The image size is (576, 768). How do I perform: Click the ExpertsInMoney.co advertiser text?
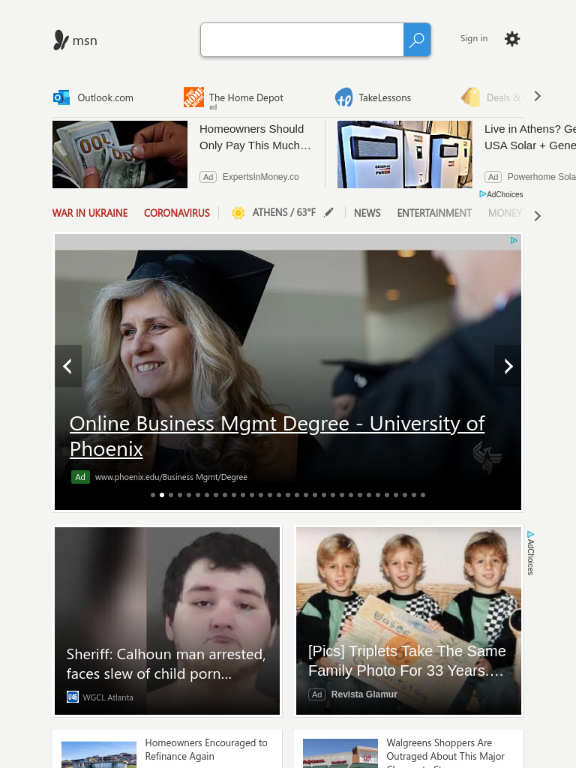260,177
